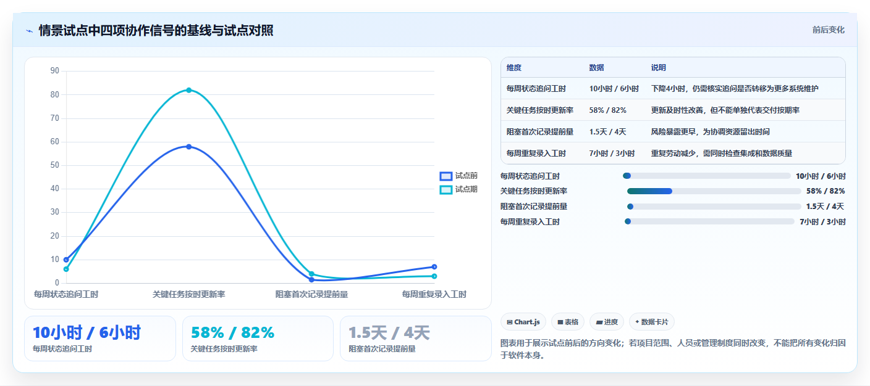This screenshot has width=870, height=386.
Task: Click x-axis label 每周重复录入工时
Action: tap(434, 294)
